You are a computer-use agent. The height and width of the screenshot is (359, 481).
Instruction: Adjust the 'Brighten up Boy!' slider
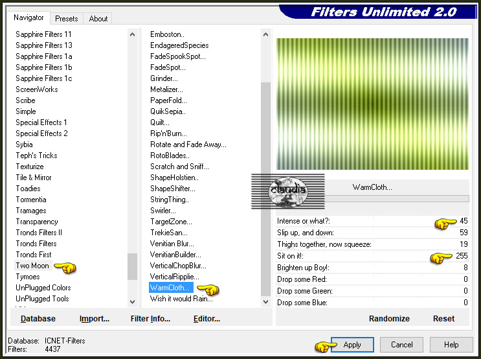point(372,268)
